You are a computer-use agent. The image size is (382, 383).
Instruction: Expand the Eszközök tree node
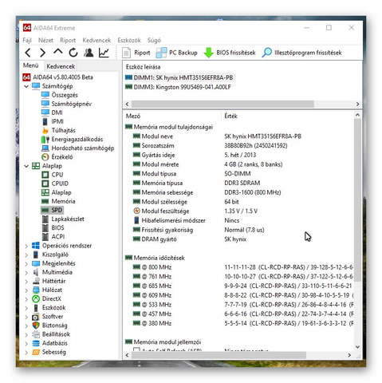pos(26,308)
